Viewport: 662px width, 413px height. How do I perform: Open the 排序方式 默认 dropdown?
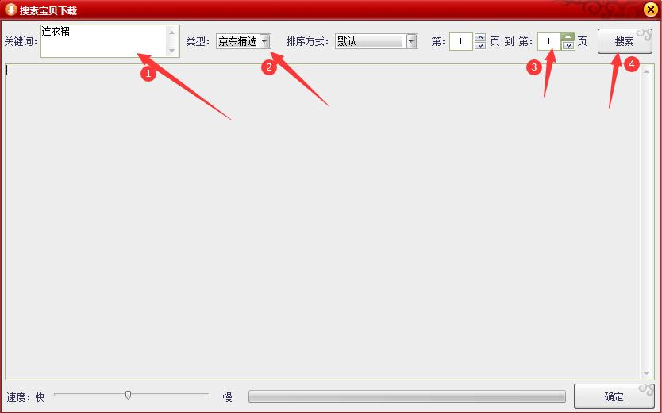point(412,41)
